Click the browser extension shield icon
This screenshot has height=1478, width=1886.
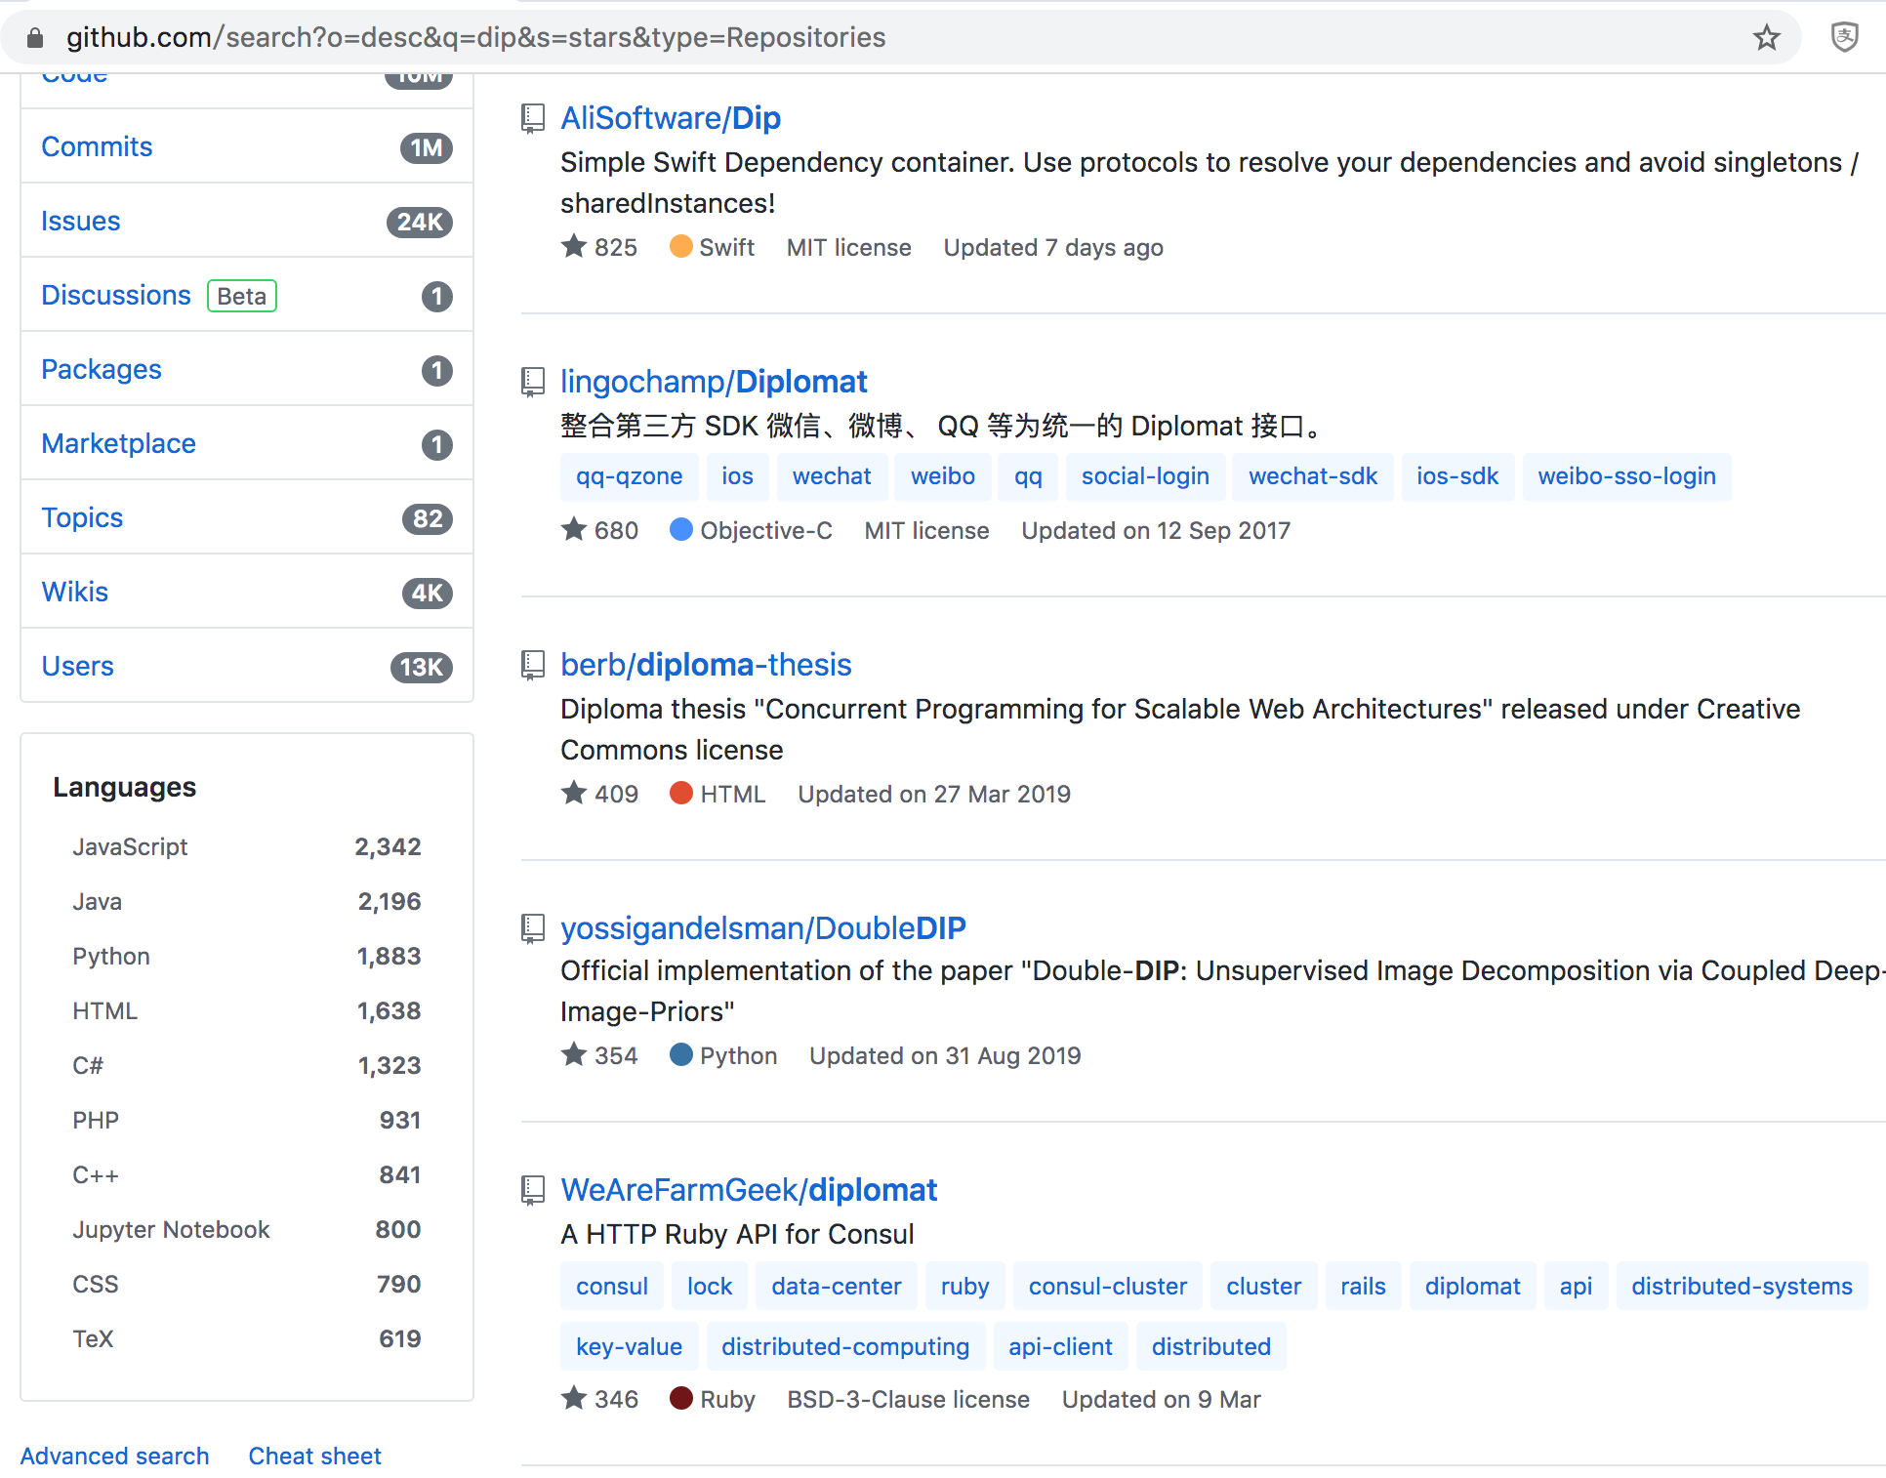(x=1845, y=38)
